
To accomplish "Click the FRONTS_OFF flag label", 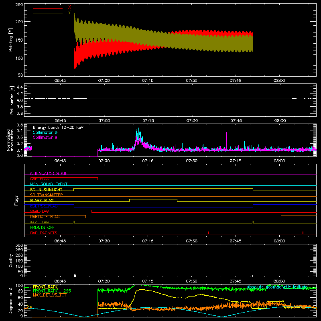I will click(x=43, y=227).
